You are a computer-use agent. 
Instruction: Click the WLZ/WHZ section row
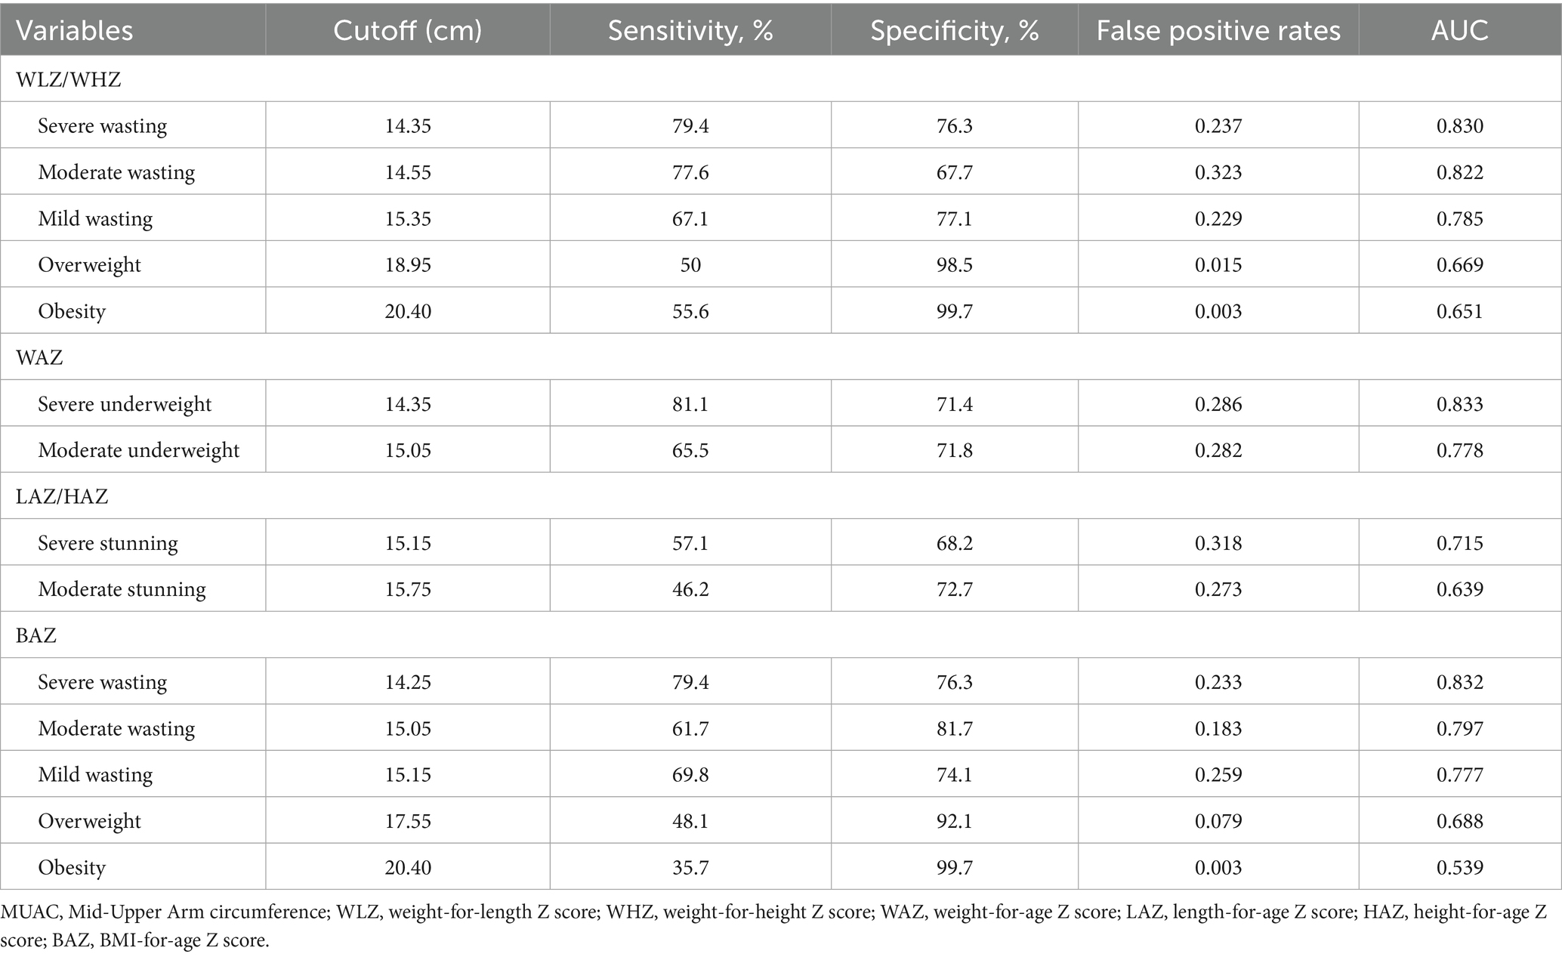point(69,79)
